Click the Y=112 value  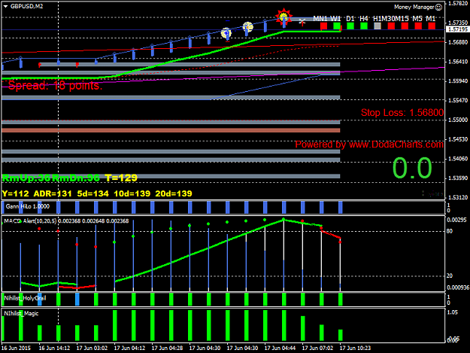[15, 193]
